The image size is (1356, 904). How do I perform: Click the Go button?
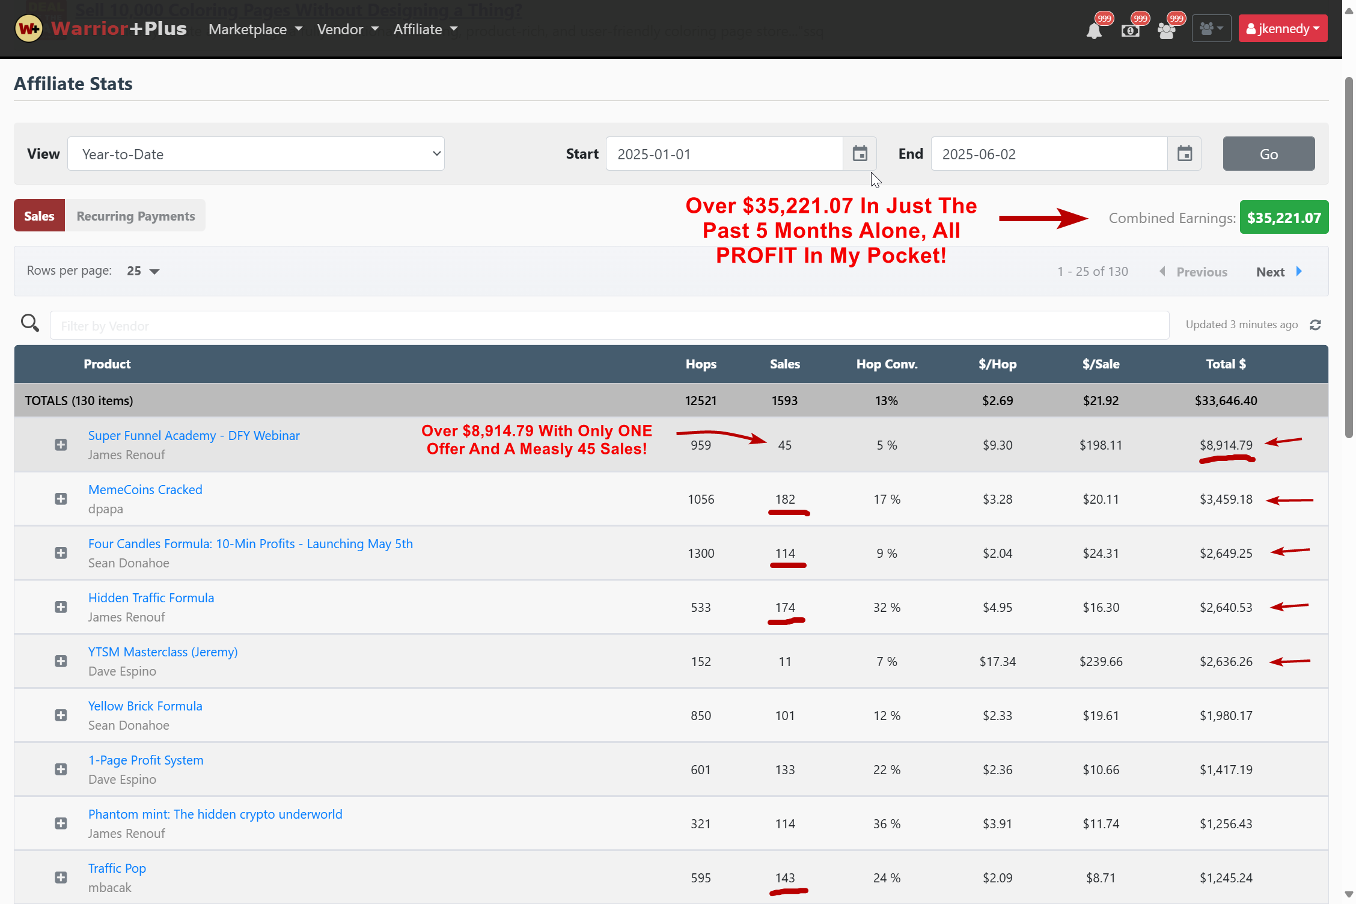pyautogui.click(x=1268, y=154)
